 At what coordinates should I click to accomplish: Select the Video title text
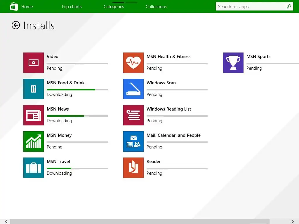tap(53, 57)
